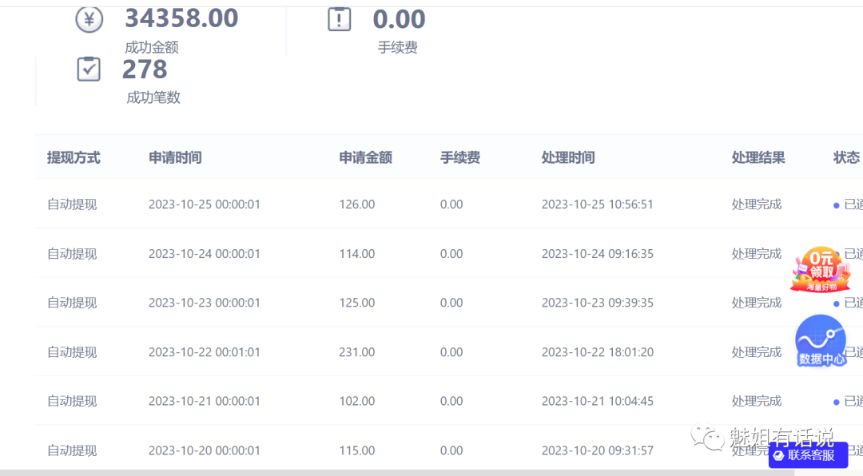
Task: Click the yen icon beside 成功金额
Action: click(x=89, y=19)
